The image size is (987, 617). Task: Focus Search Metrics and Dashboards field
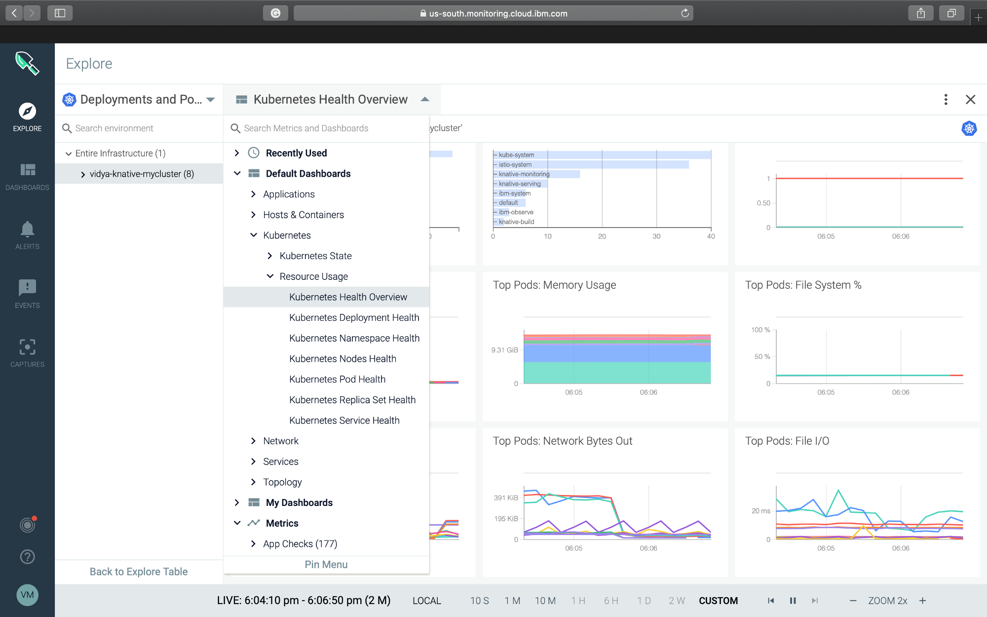click(x=326, y=128)
